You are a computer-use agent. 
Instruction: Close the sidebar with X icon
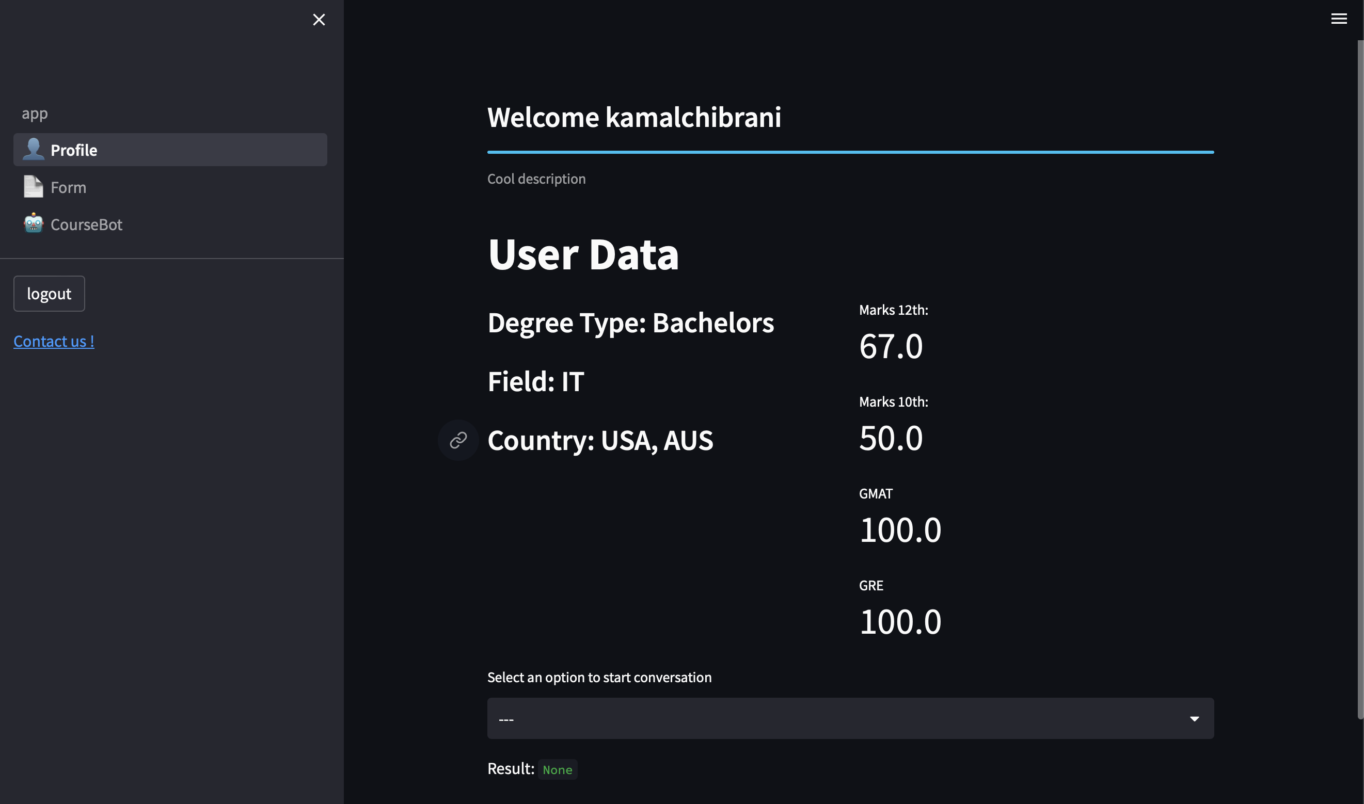tap(319, 20)
